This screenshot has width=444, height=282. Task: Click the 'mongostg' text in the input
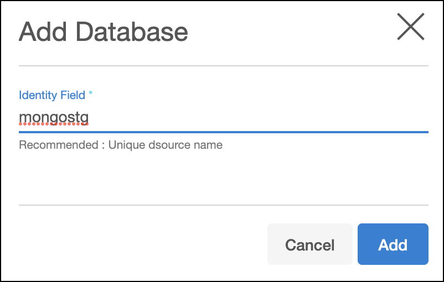54,118
